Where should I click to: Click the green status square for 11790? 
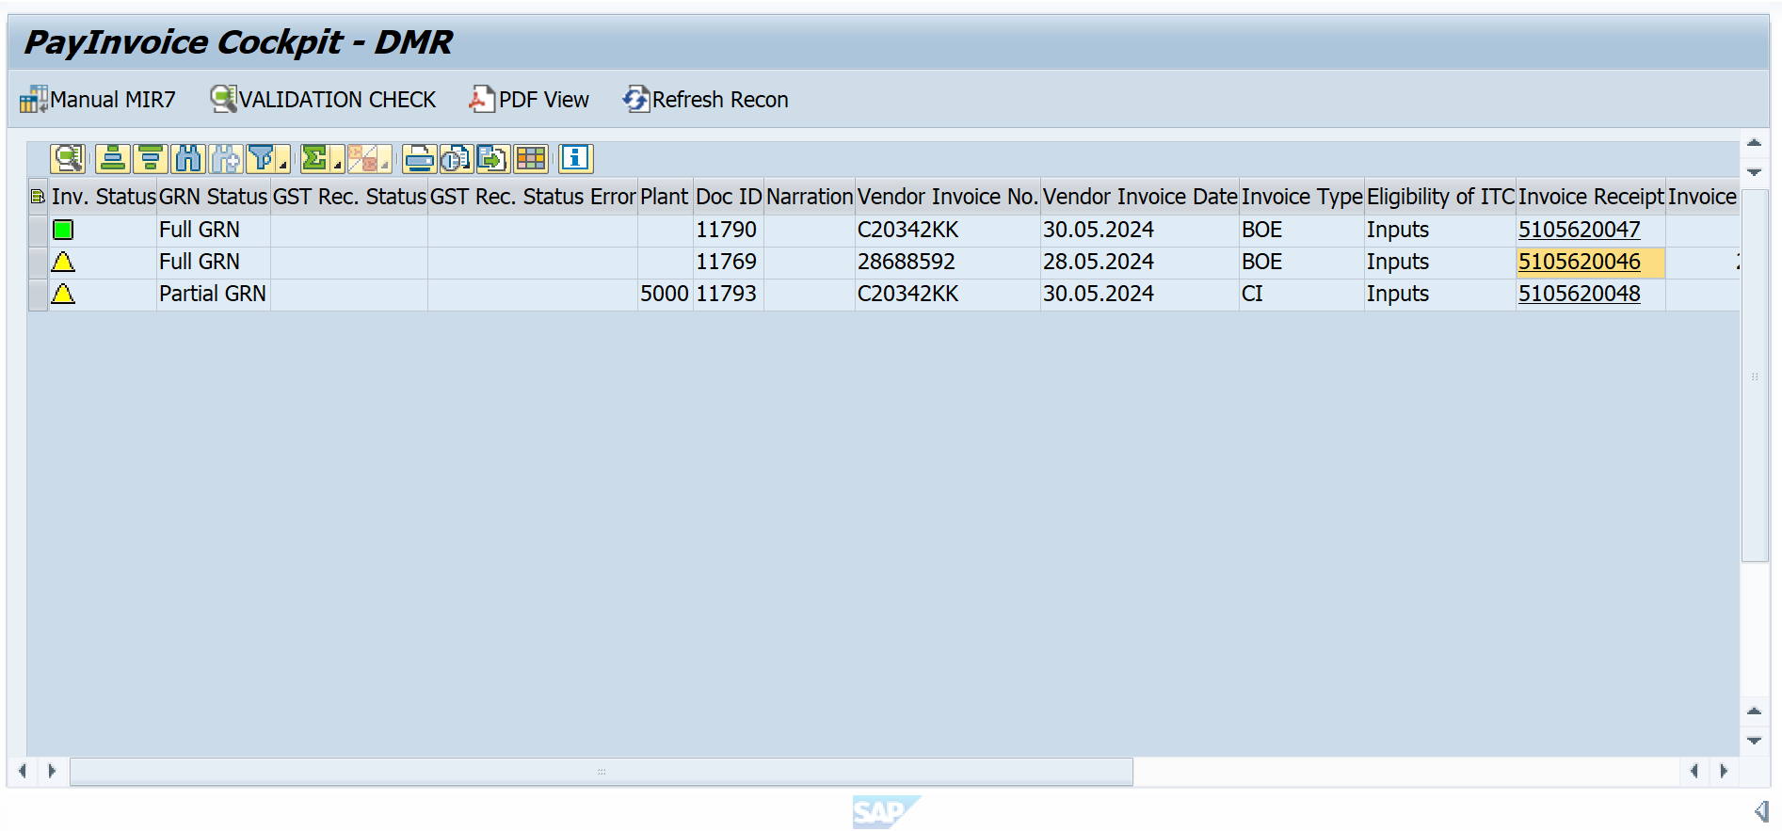(63, 230)
